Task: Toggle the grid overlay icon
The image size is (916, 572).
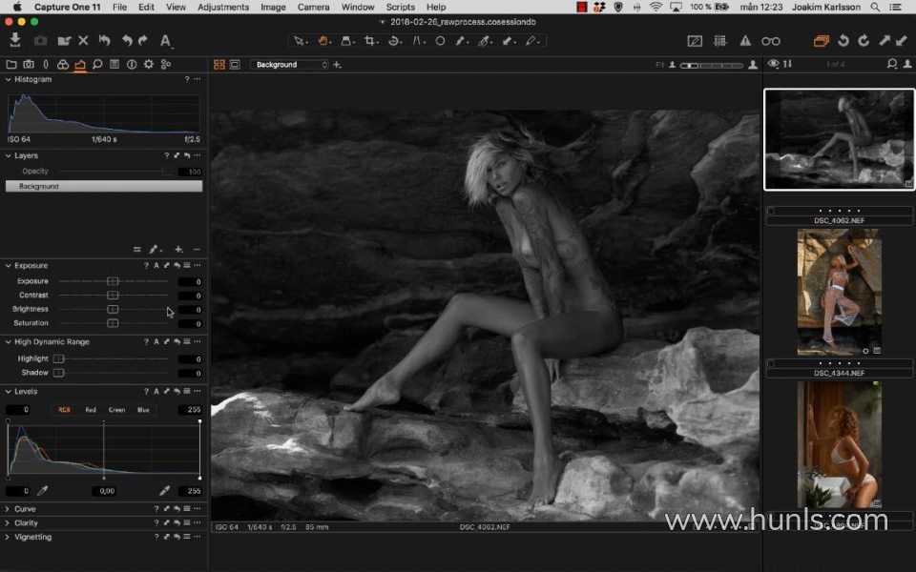Action: tap(720, 41)
